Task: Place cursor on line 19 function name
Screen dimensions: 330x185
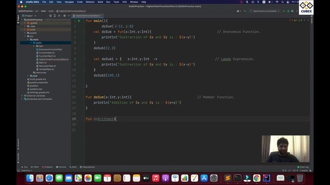Action: click(105, 119)
